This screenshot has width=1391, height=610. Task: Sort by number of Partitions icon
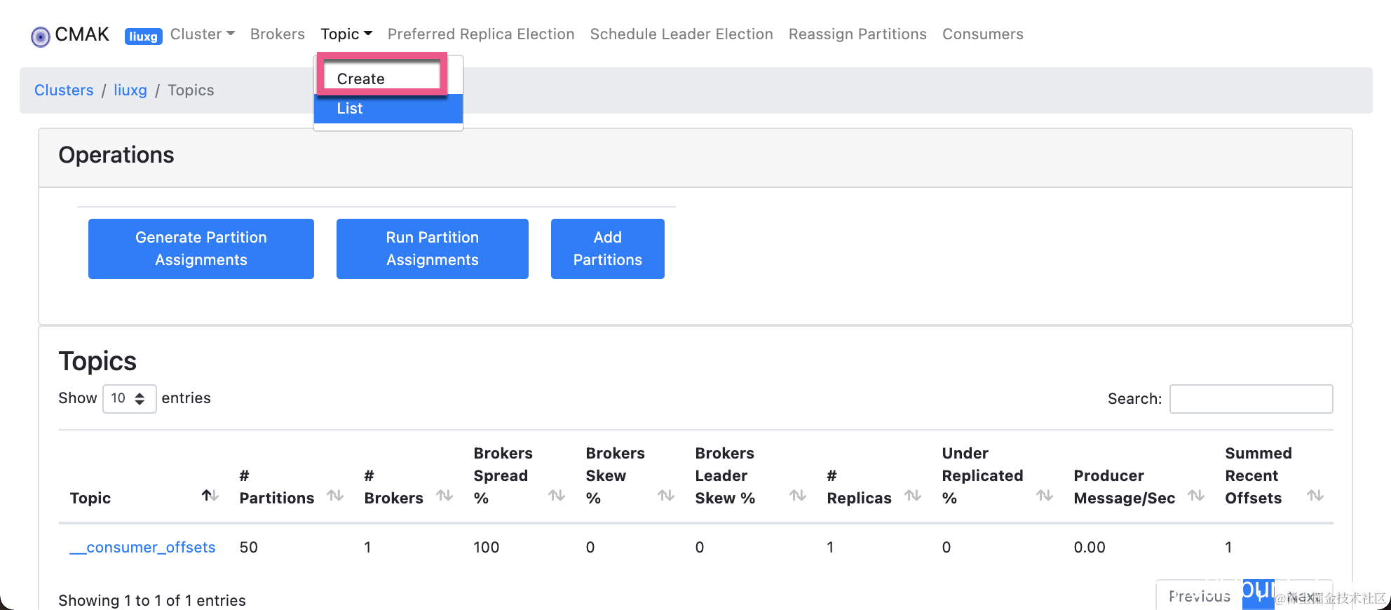(335, 496)
